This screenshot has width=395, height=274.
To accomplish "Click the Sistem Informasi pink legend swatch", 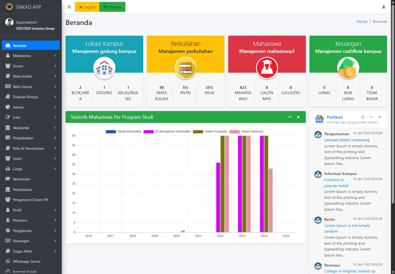I will click(x=235, y=132).
